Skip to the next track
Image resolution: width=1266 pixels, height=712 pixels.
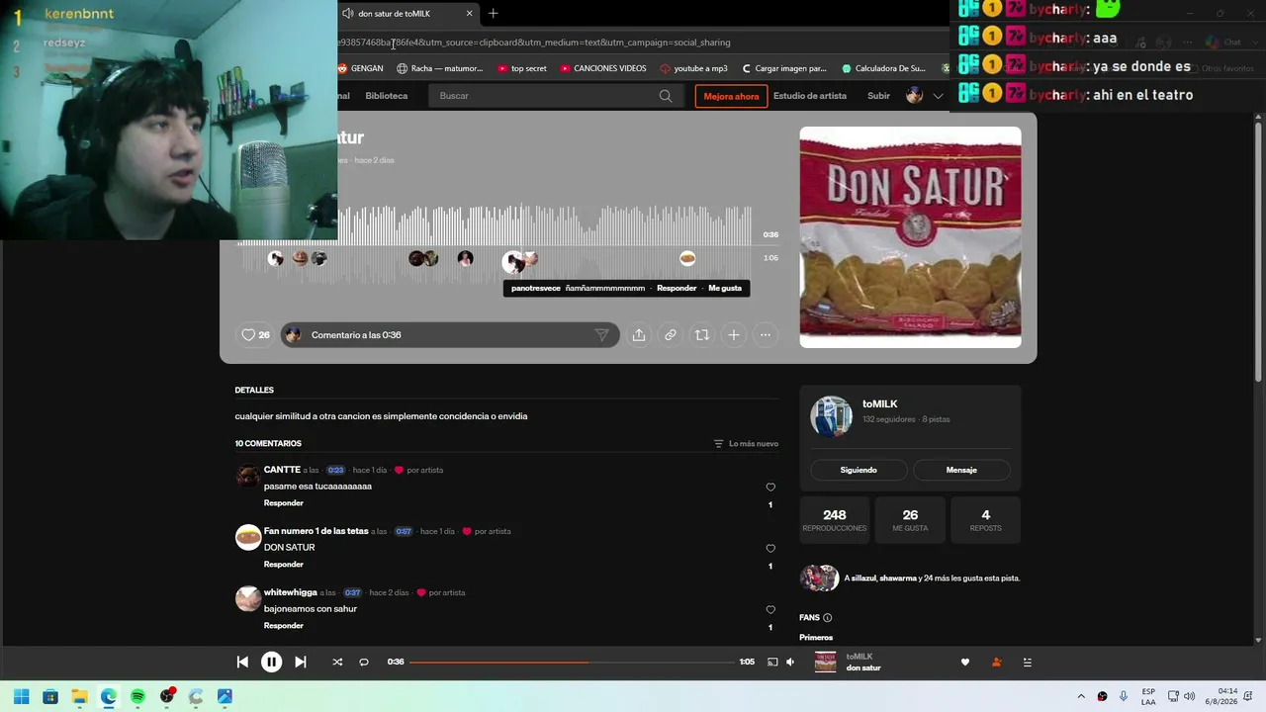[301, 662]
